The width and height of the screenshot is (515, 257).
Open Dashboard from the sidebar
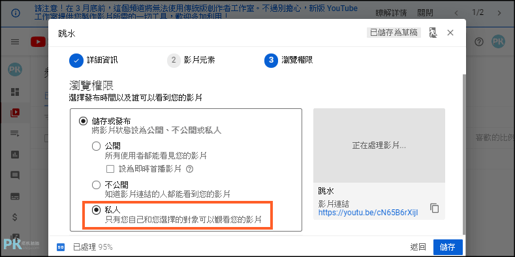pyautogui.click(x=15, y=92)
